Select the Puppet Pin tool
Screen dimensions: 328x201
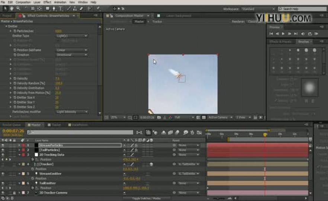click(x=98, y=9)
